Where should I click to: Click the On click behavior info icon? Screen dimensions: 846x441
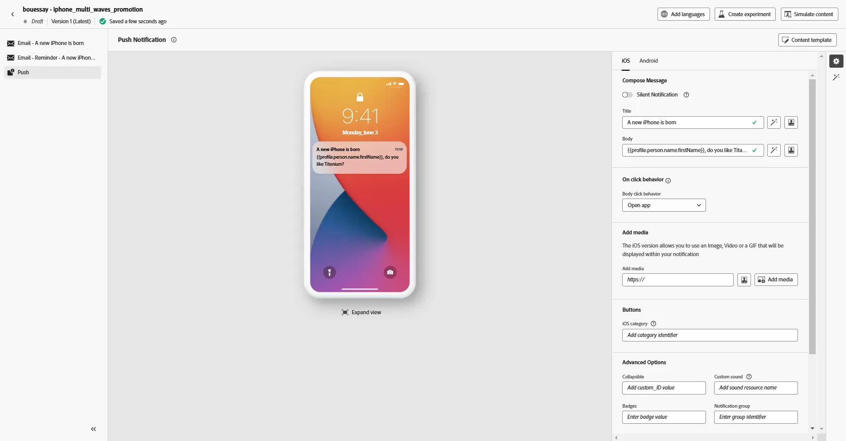pyautogui.click(x=668, y=181)
